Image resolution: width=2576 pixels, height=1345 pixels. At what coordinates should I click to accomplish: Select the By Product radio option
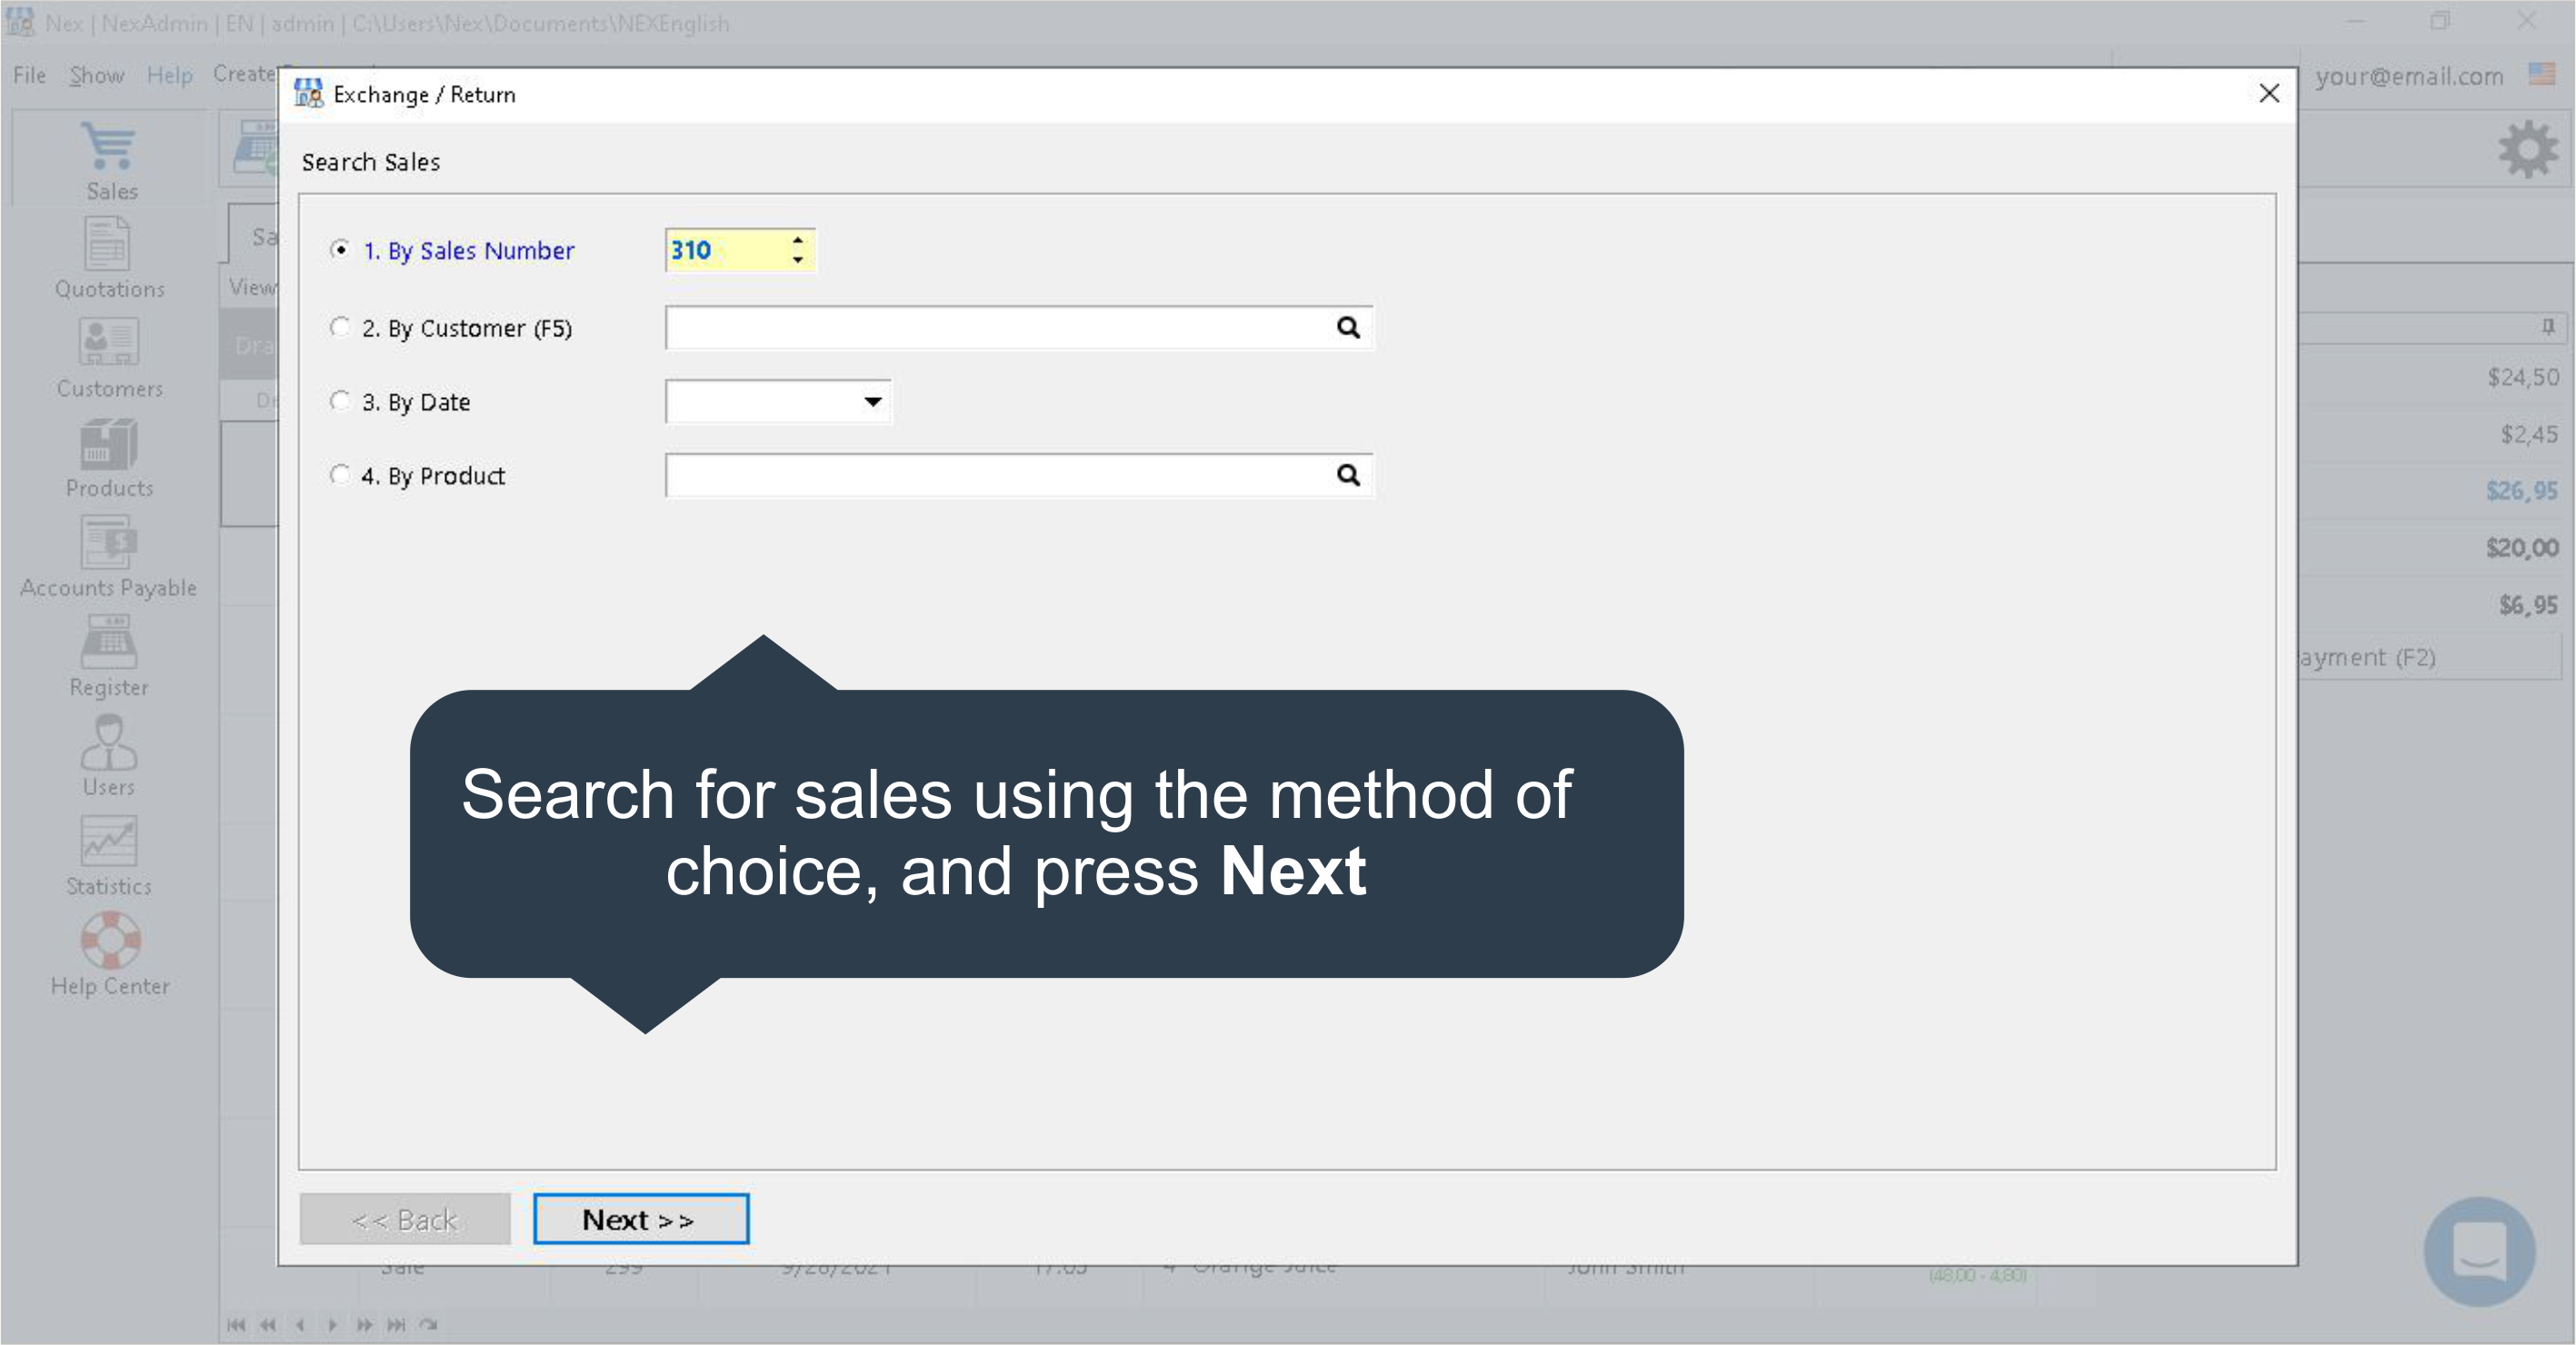pyautogui.click(x=340, y=475)
